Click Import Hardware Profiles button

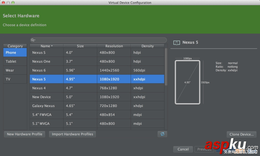[72, 134]
